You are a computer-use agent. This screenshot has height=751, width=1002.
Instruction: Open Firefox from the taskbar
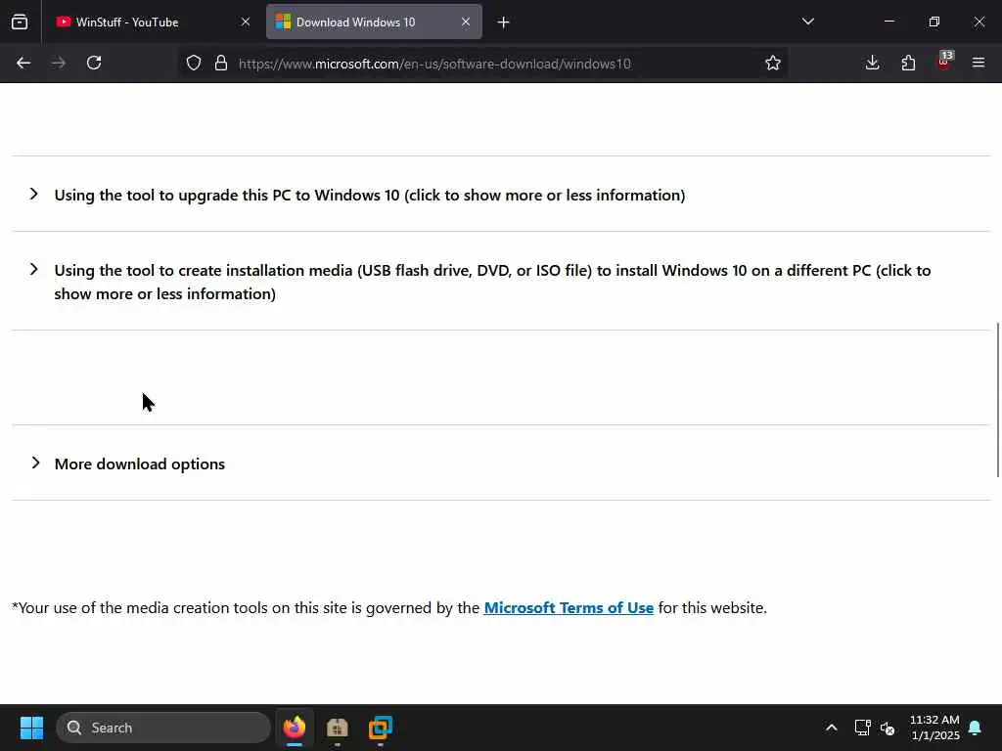point(295,728)
